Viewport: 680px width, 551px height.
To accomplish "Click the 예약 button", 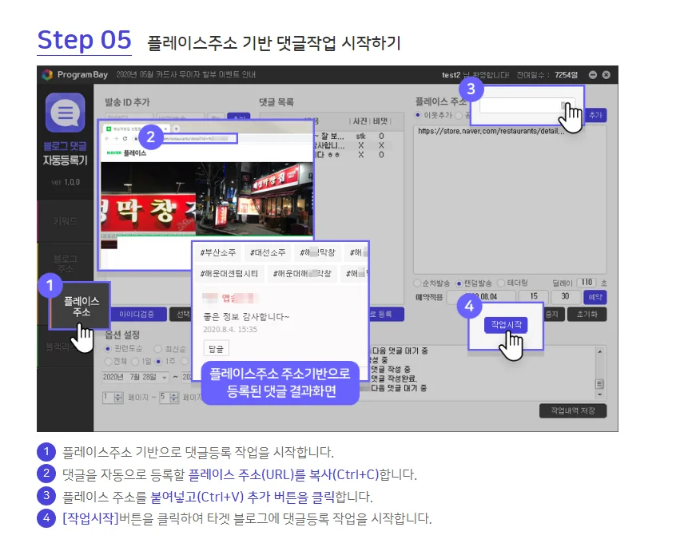I will 595,297.
